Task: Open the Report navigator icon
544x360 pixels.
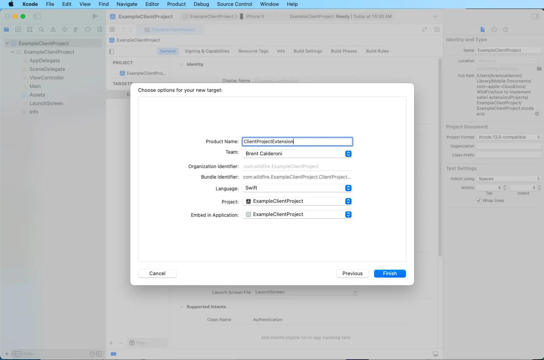Action: tap(100, 30)
